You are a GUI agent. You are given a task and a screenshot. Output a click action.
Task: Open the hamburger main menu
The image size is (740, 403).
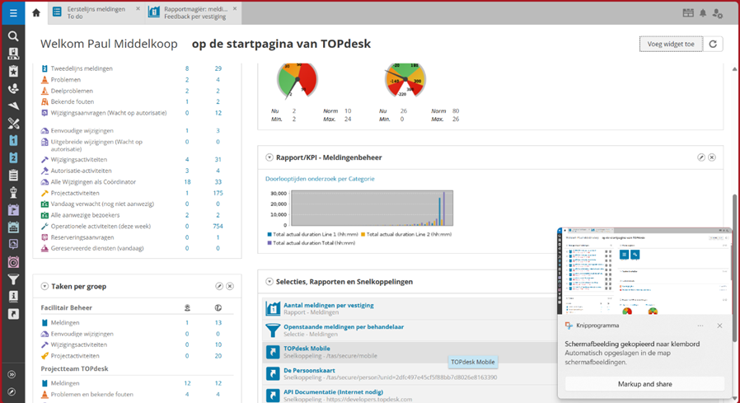[x=12, y=13]
